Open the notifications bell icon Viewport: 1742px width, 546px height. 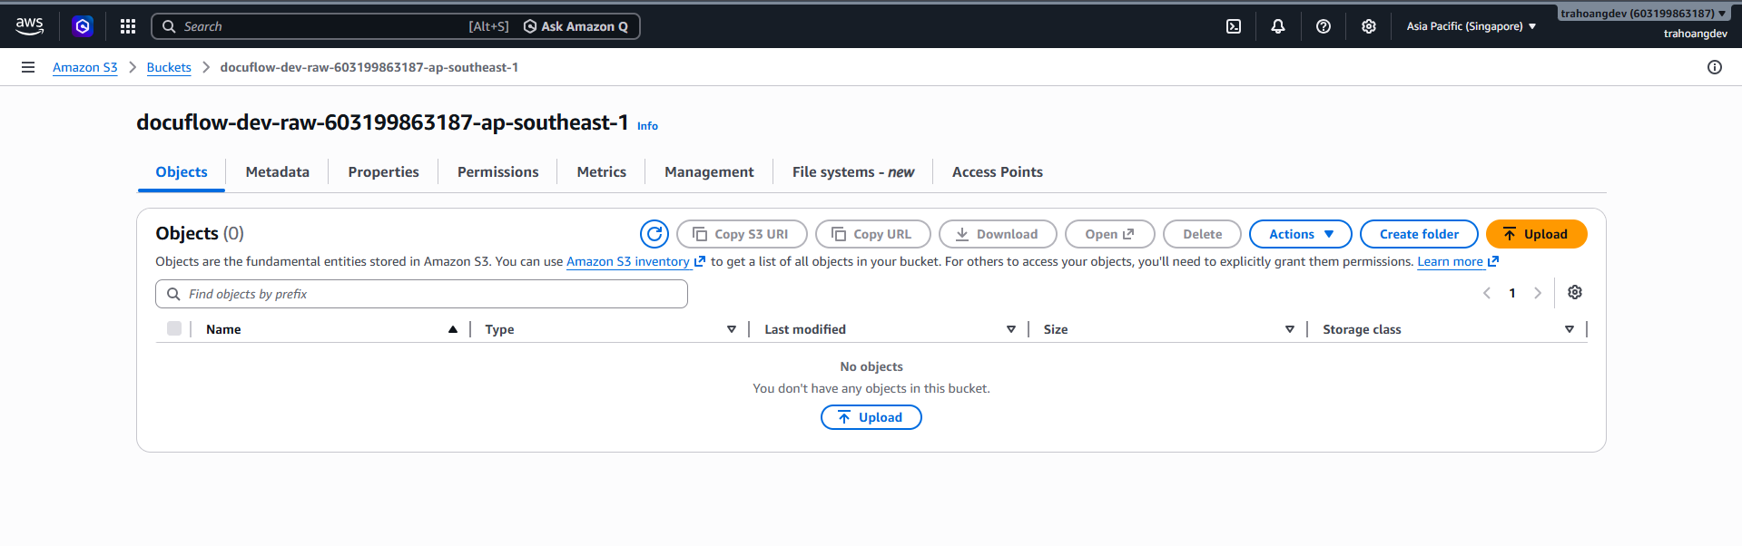click(x=1278, y=26)
